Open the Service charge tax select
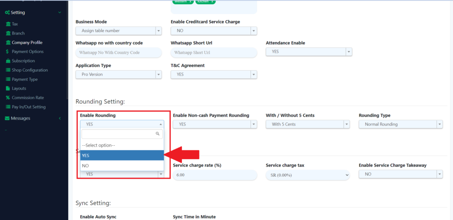 (x=308, y=175)
